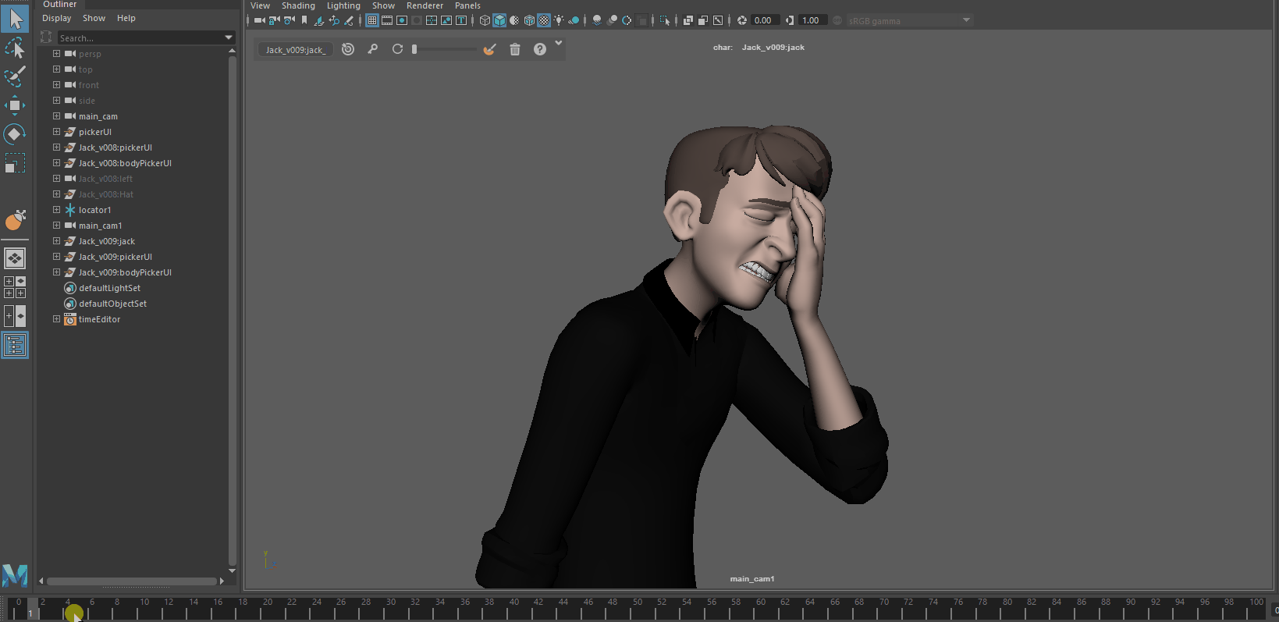Image resolution: width=1279 pixels, height=622 pixels.
Task: Click the picker key icon
Action: point(373,49)
